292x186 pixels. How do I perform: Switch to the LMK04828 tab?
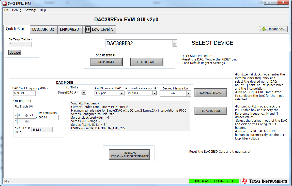click(69, 29)
